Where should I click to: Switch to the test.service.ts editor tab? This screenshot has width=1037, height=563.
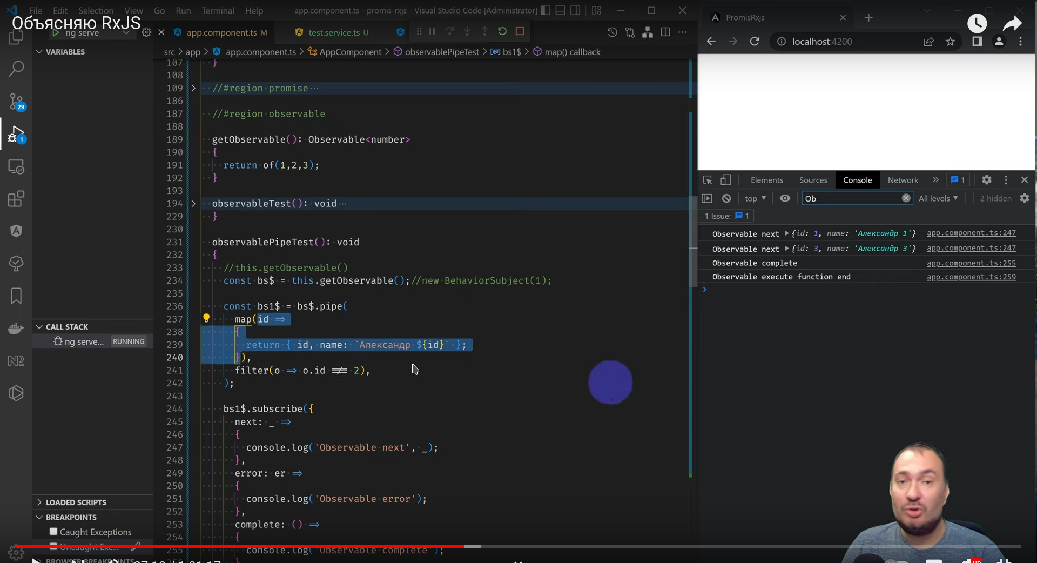(x=334, y=32)
